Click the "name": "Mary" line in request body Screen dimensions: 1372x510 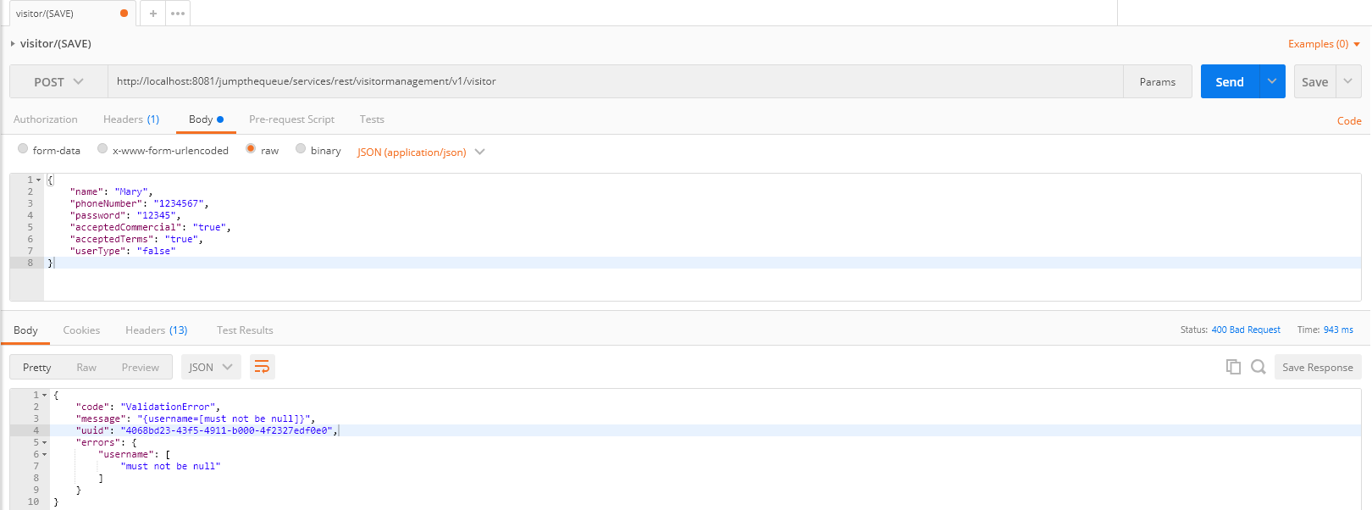111,191
